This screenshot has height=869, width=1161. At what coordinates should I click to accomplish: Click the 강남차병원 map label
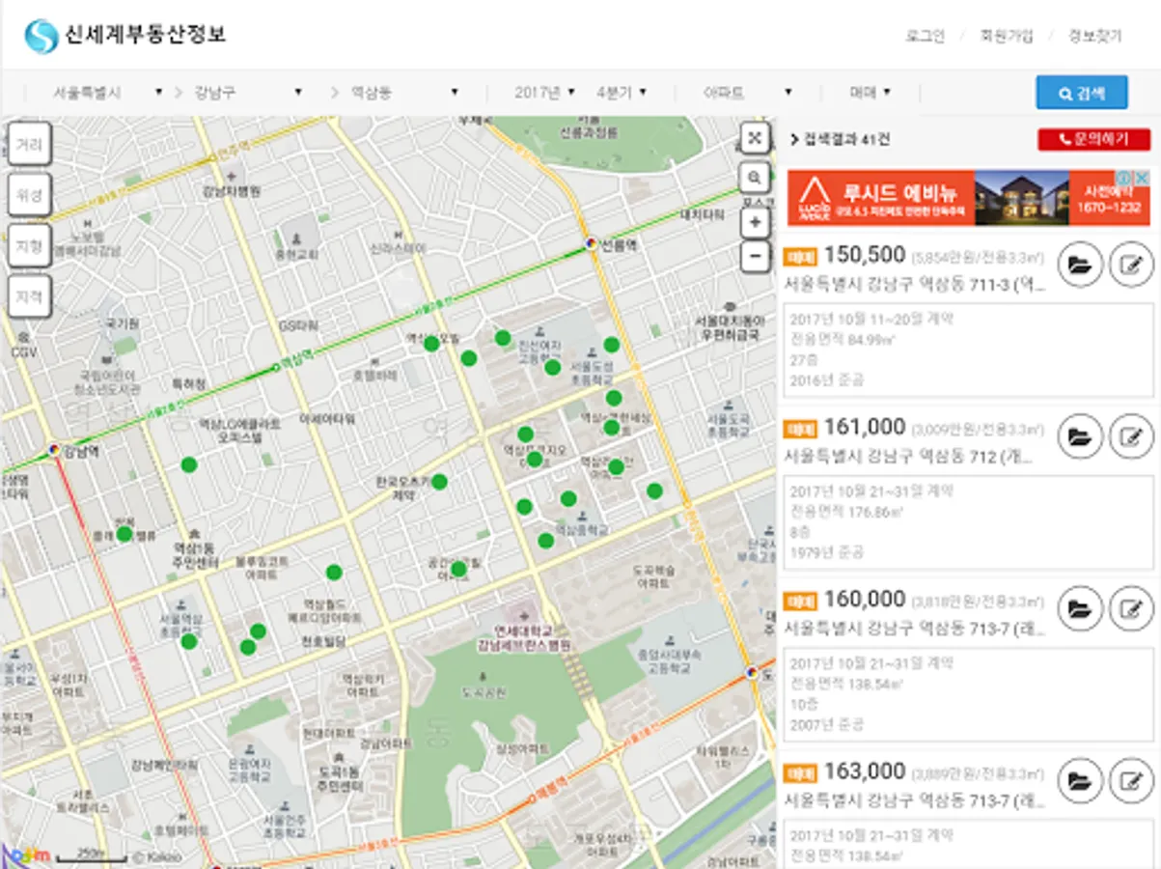pyautogui.click(x=233, y=191)
